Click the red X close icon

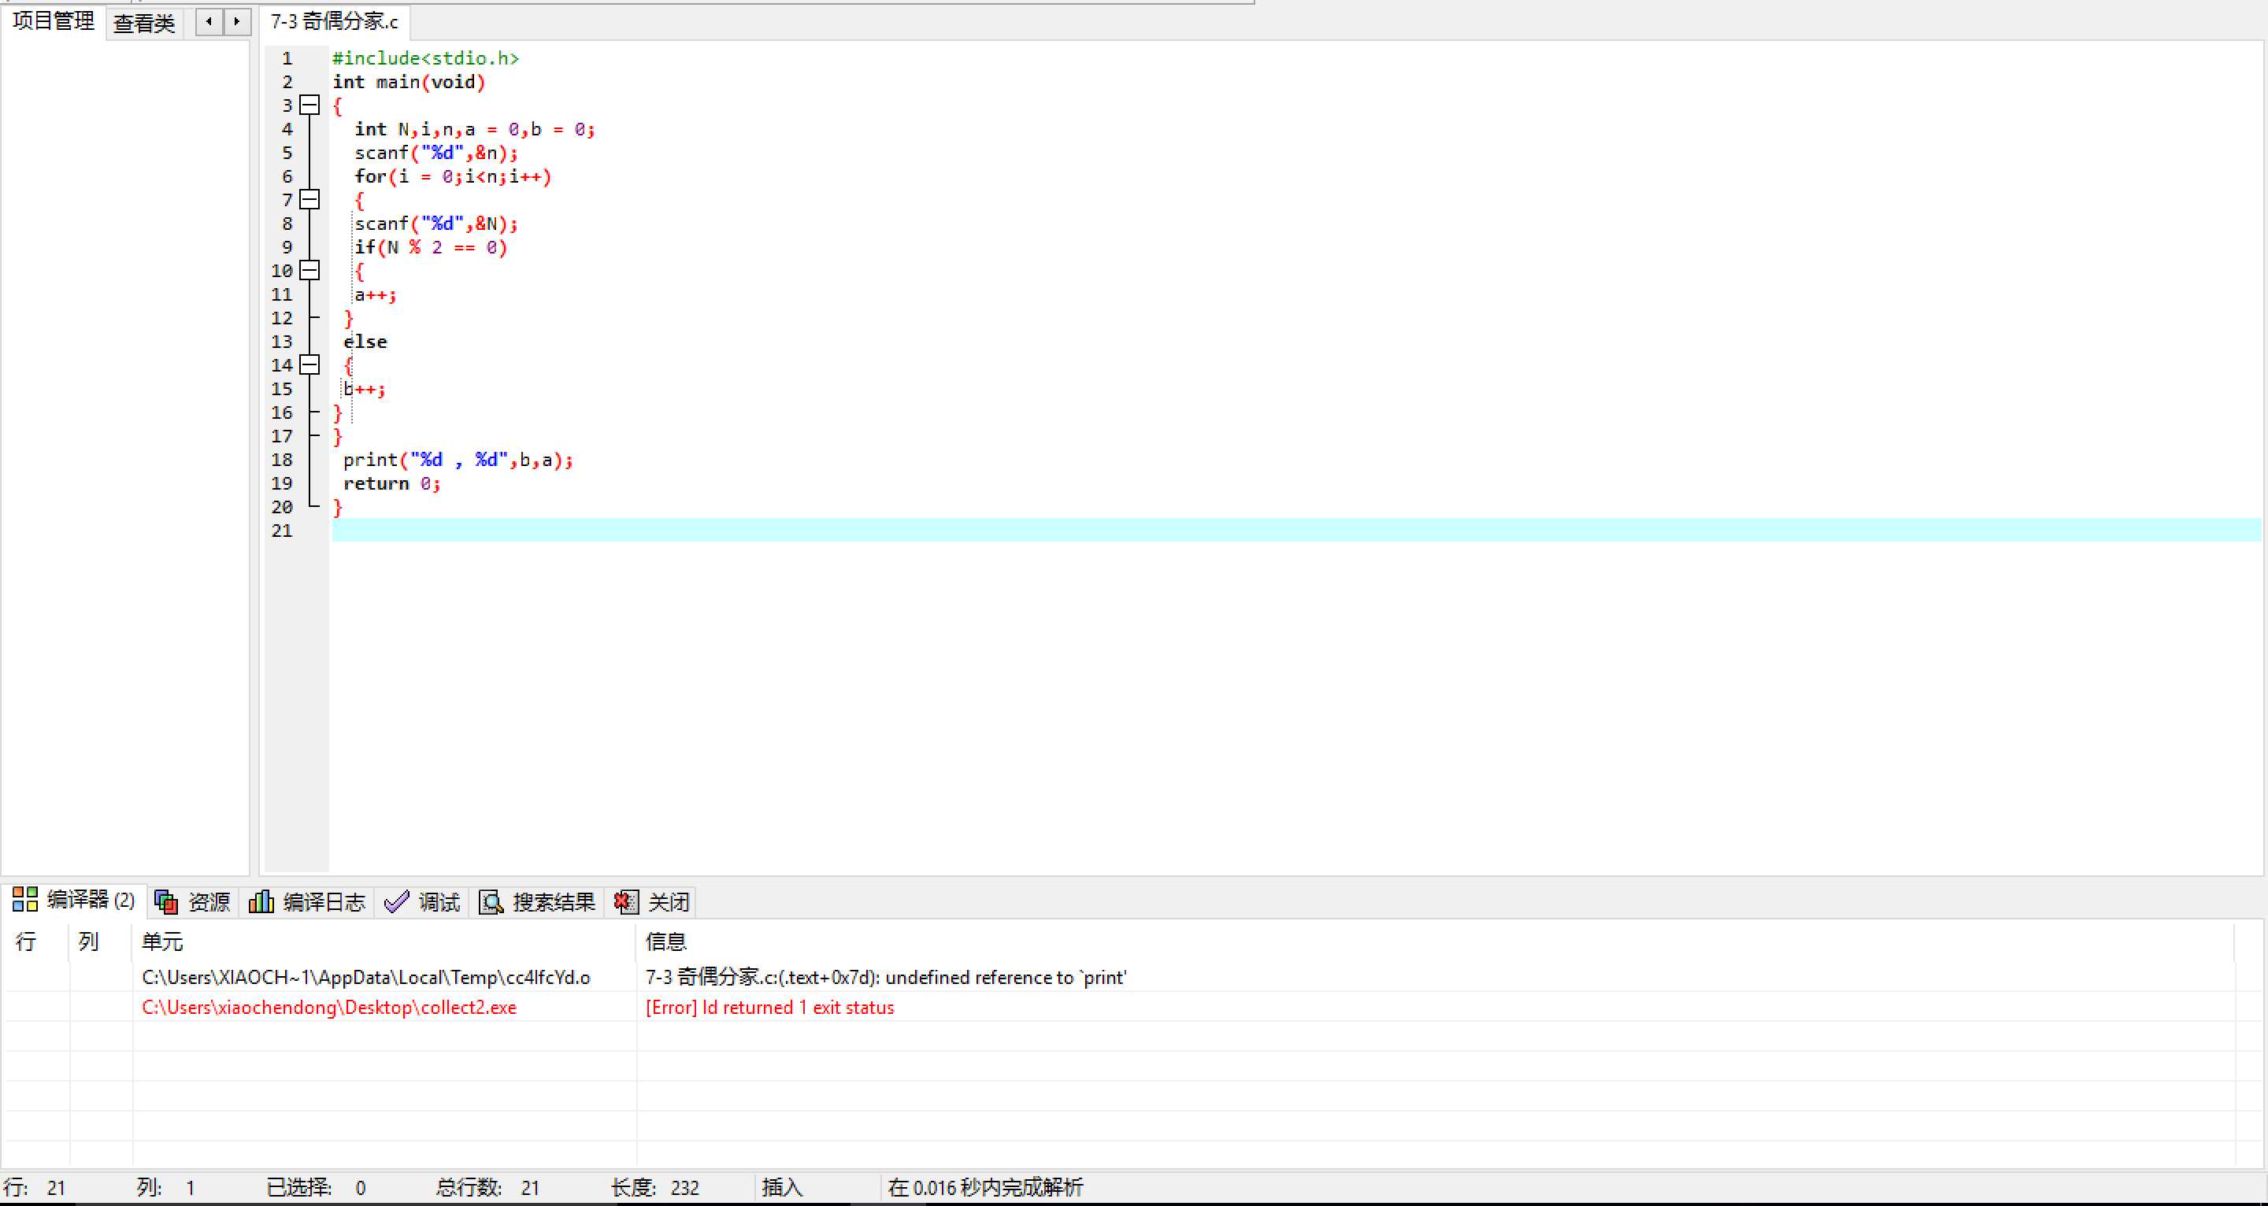(x=626, y=901)
